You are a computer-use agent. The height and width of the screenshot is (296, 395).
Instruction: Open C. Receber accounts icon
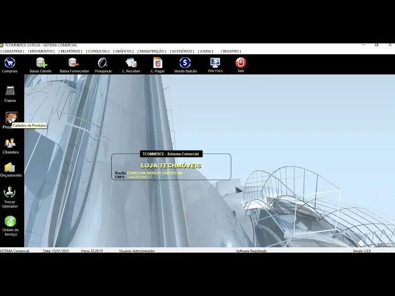(x=131, y=63)
